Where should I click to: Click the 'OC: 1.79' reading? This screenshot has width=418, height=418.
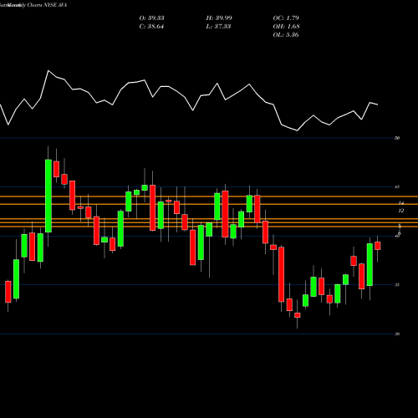pos(286,18)
